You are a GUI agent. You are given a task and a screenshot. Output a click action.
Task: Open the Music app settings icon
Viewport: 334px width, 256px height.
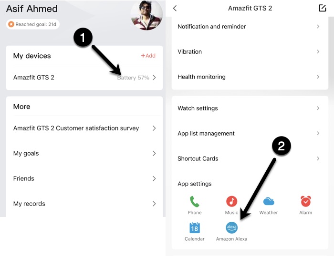click(231, 201)
